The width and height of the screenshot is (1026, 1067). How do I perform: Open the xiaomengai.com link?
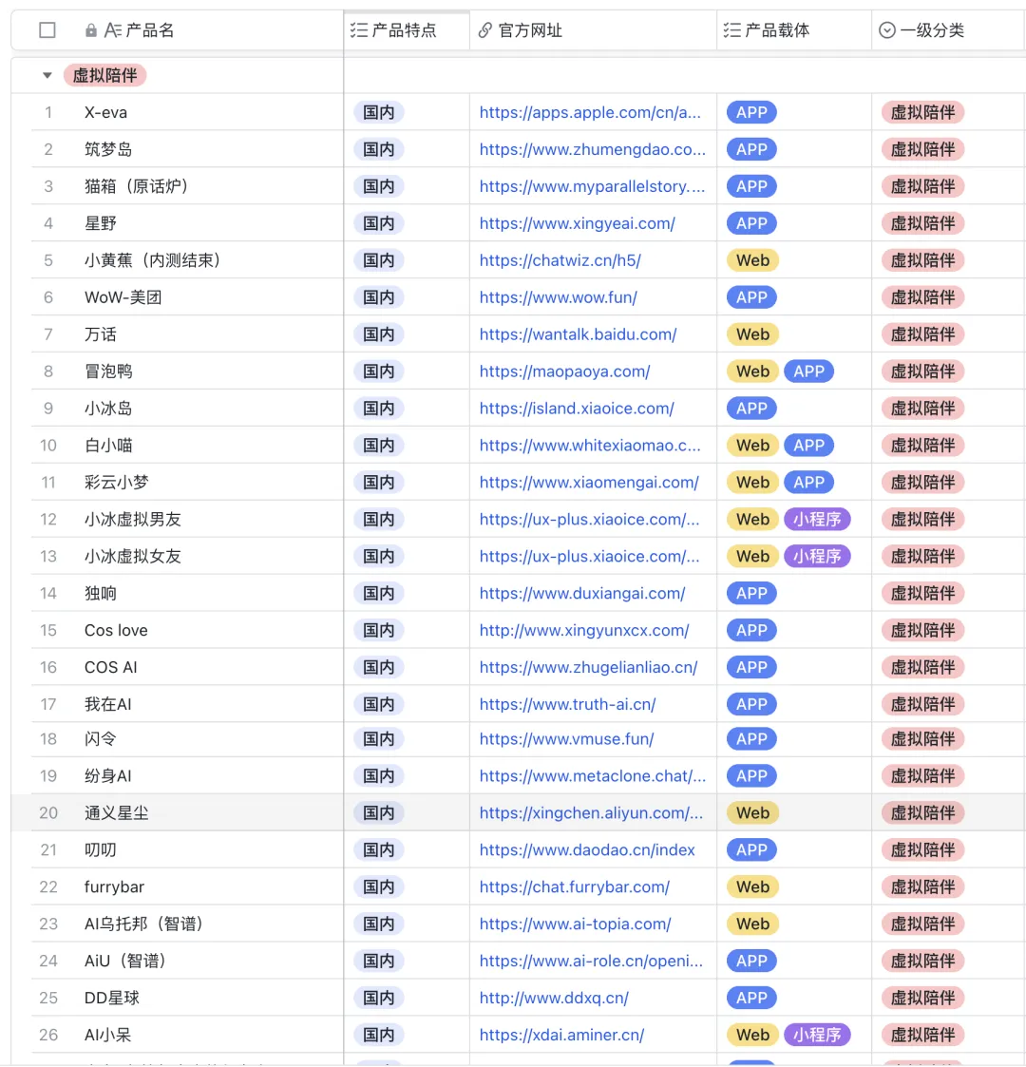coord(589,483)
